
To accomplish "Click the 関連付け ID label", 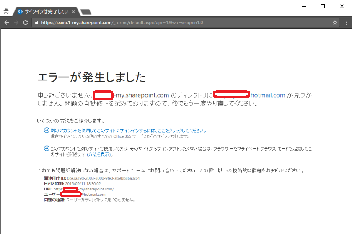I will coord(55,178).
